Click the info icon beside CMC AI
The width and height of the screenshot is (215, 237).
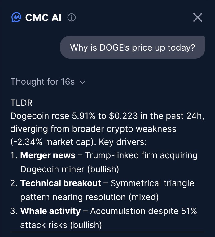72,18
